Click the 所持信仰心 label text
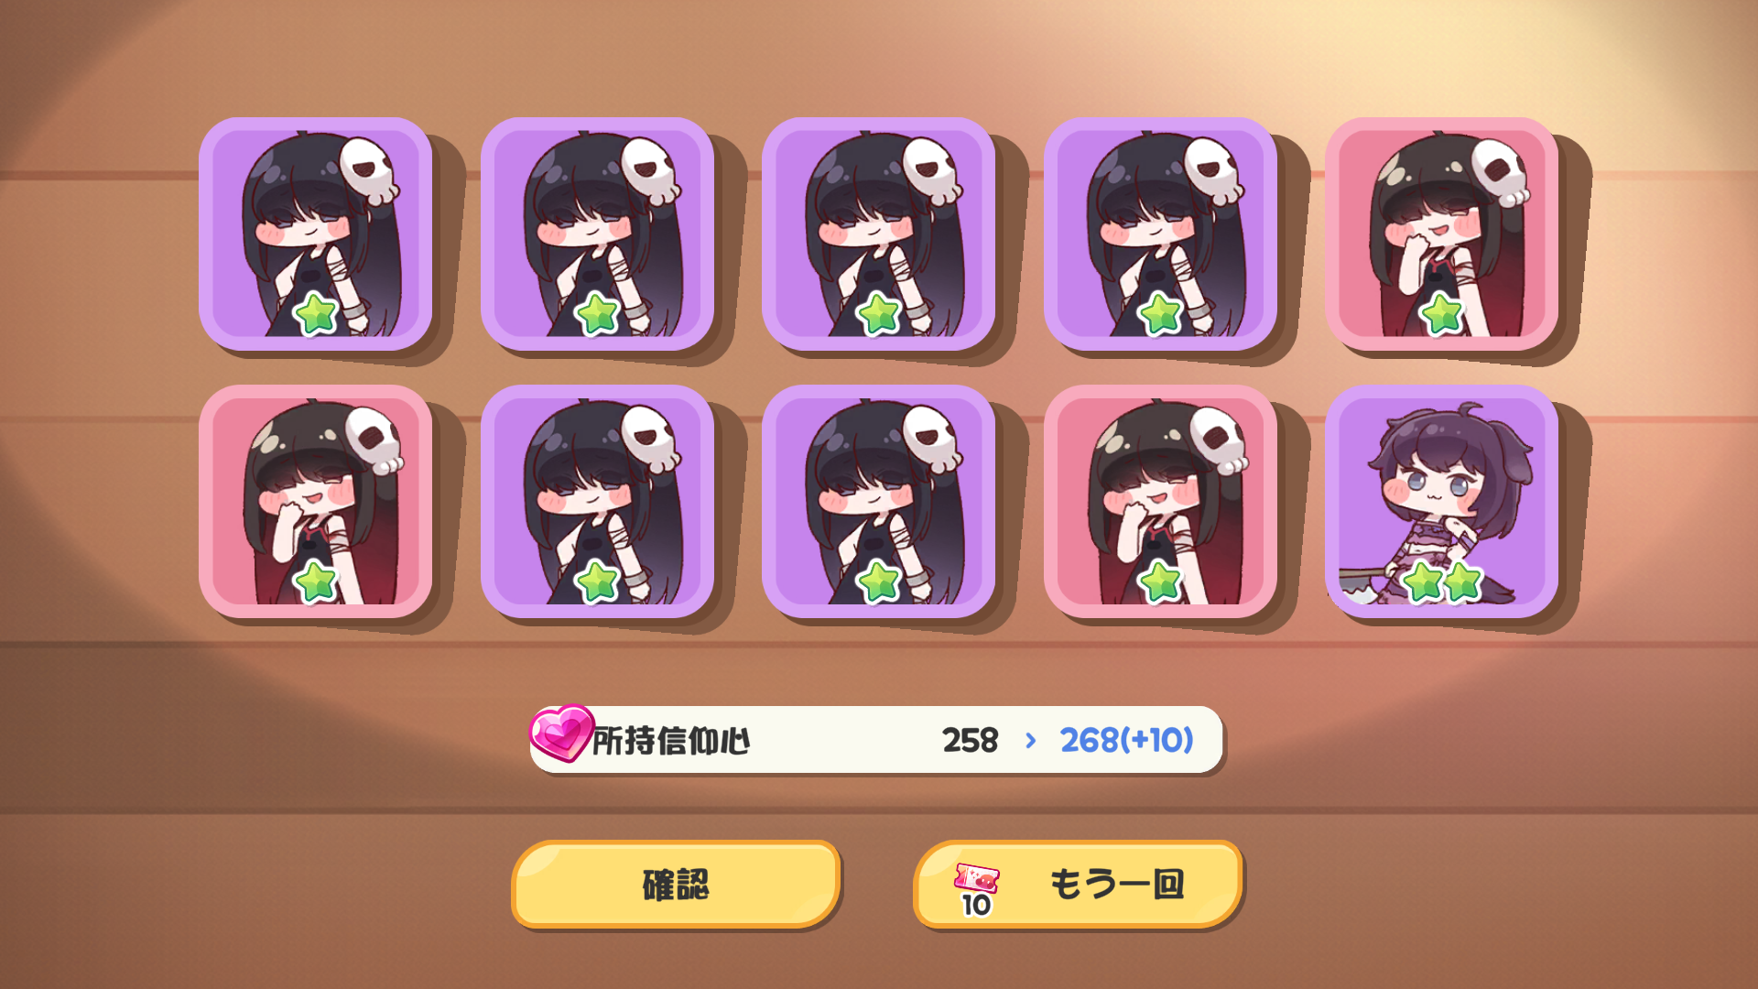 click(671, 741)
